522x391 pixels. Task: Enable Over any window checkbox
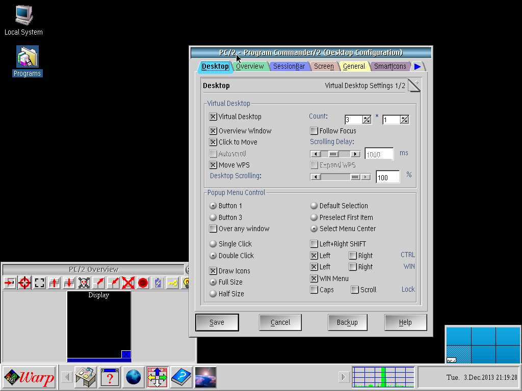[213, 229]
